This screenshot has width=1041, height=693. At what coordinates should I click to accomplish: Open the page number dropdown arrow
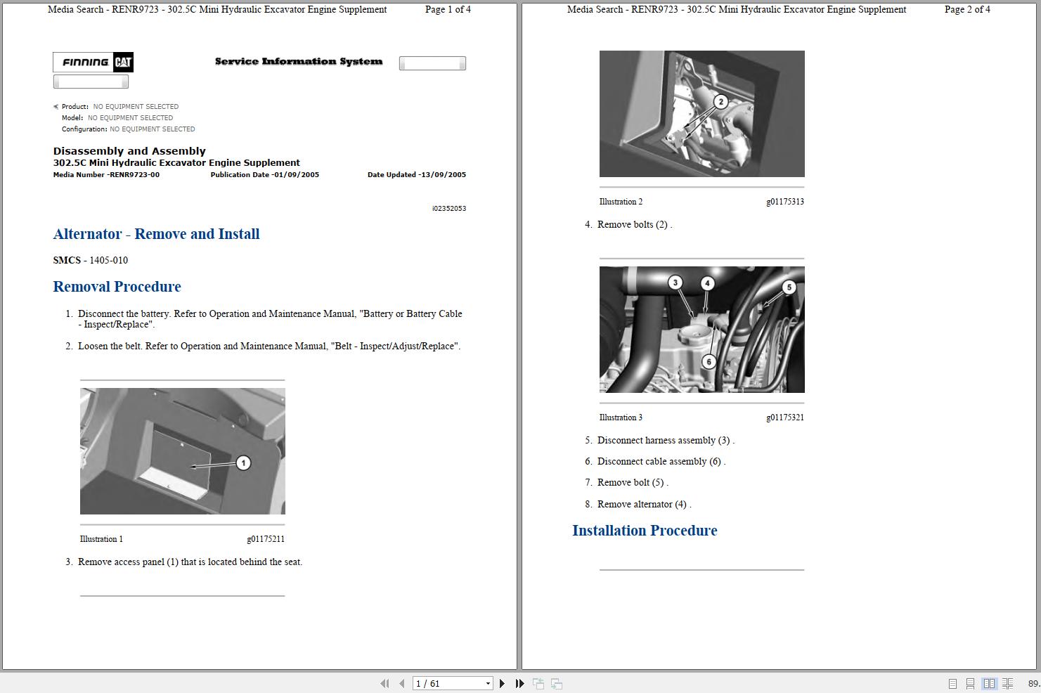[x=488, y=684]
